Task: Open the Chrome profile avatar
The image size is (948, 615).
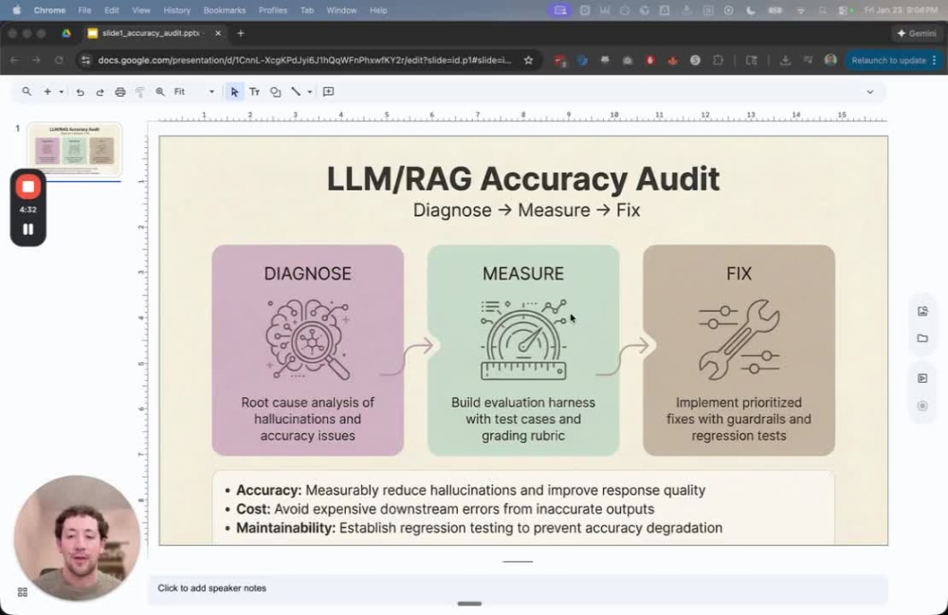Action: click(830, 60)
